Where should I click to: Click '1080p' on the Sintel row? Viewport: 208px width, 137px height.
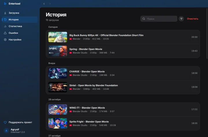[86, 89]
